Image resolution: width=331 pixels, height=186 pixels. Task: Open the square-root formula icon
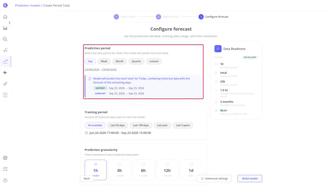5,50
